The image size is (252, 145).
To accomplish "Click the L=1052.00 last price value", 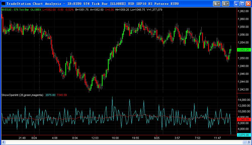I will coord(49,10).
